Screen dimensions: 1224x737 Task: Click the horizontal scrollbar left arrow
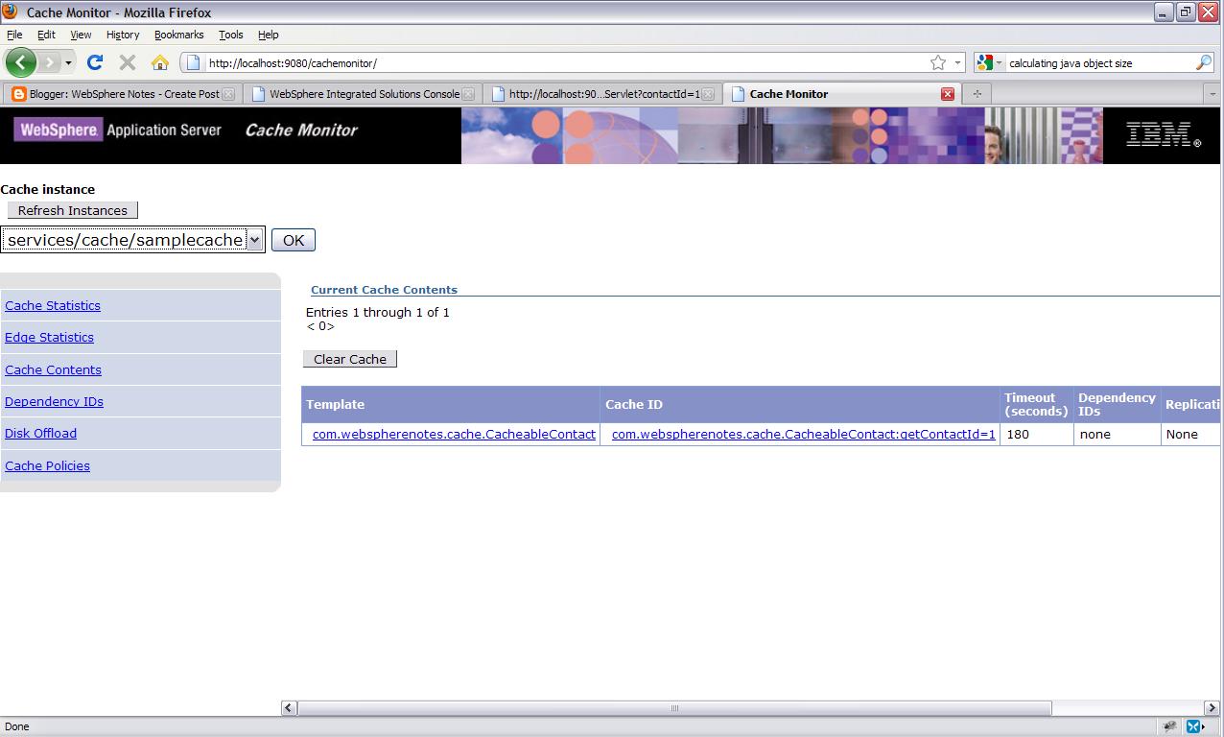[x=289, y=708]
